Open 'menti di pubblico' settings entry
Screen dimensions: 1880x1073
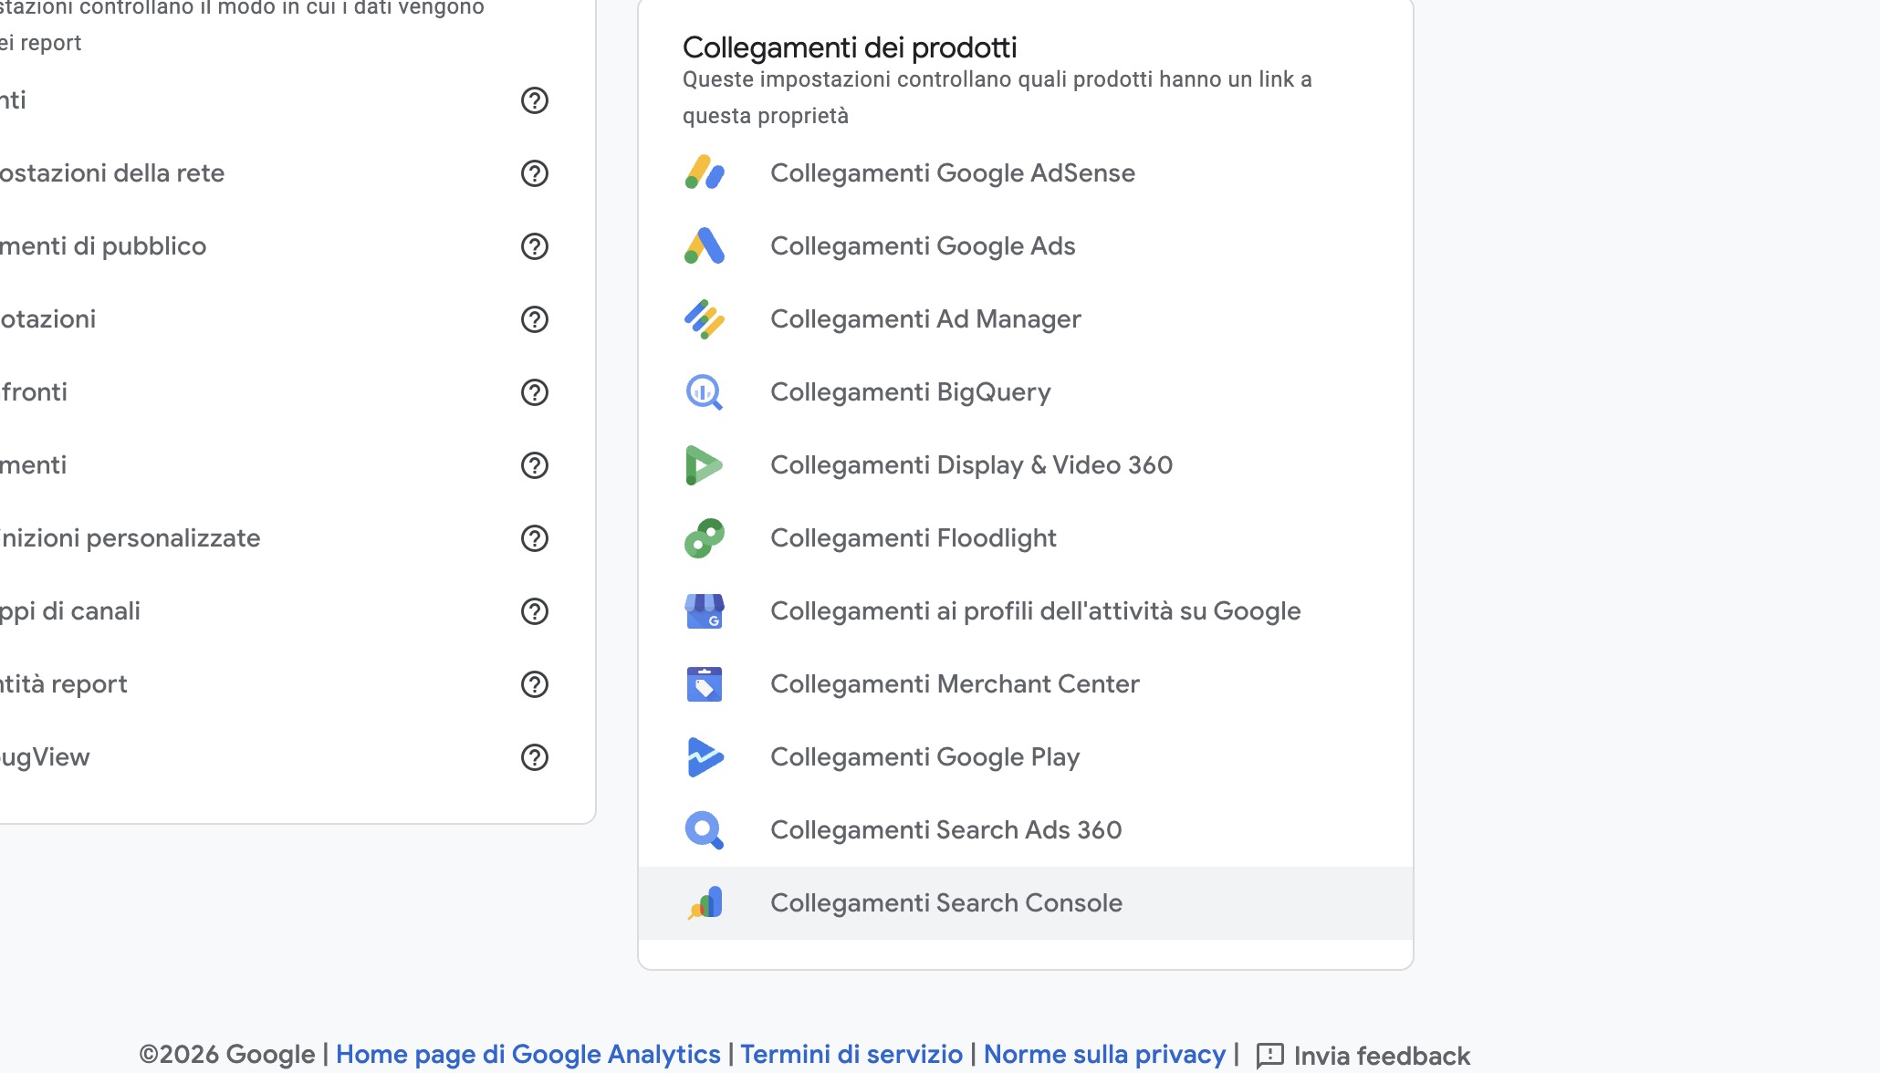click(103, 246)
